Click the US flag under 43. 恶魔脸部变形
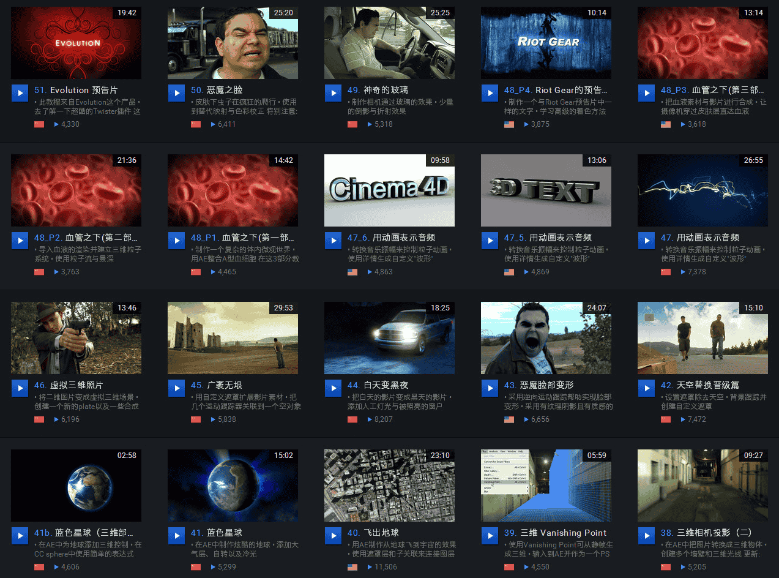This screenshot has height=578, width=779. 509,419
